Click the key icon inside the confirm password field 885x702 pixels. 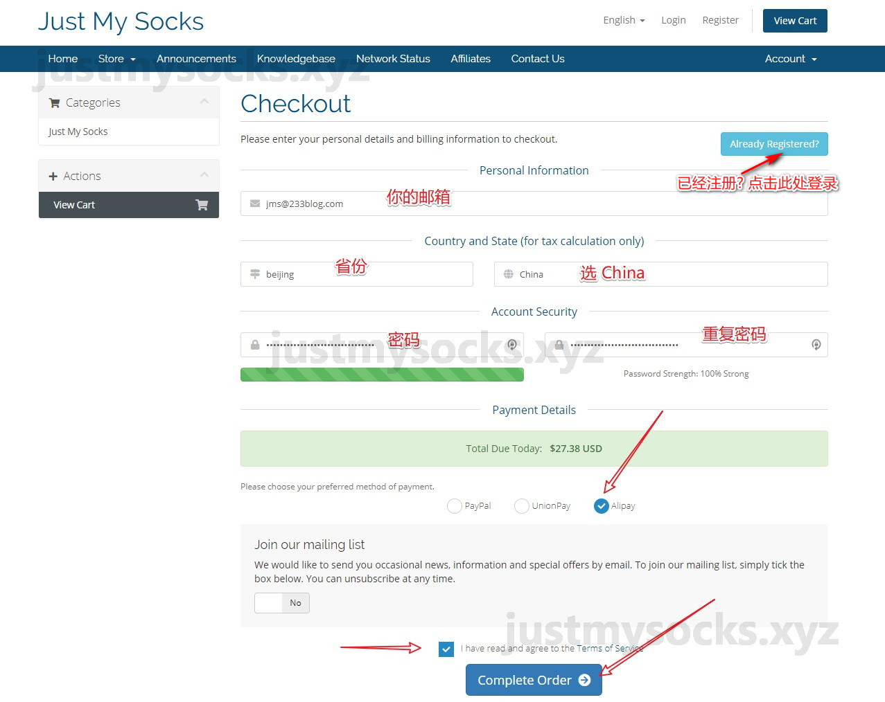coord(816,345)
